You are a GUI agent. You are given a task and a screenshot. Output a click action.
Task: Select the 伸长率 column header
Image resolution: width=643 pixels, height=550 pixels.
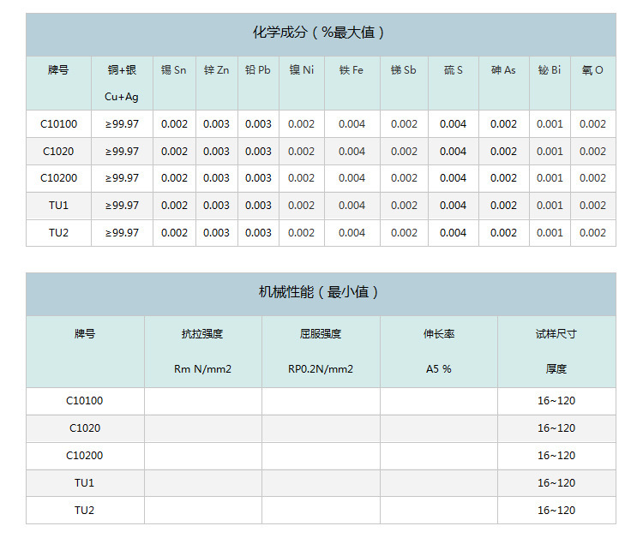(439, 334)
